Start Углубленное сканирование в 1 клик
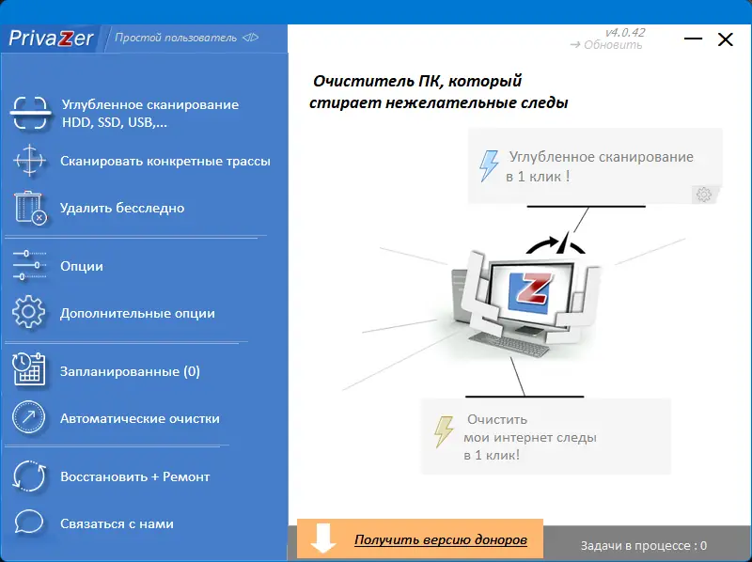 pos(595,166)
